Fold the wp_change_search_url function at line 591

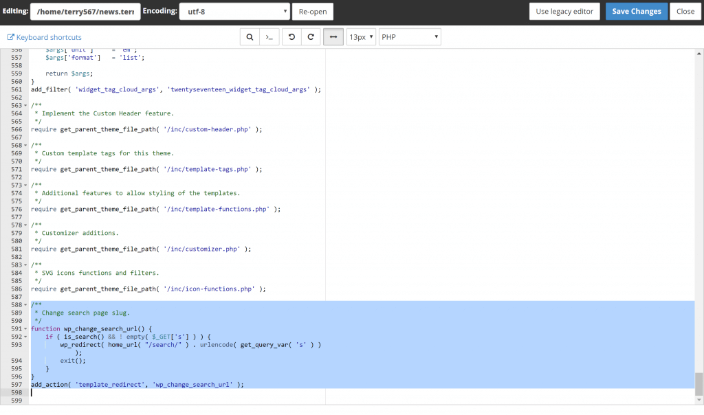(x=26, y=329)
